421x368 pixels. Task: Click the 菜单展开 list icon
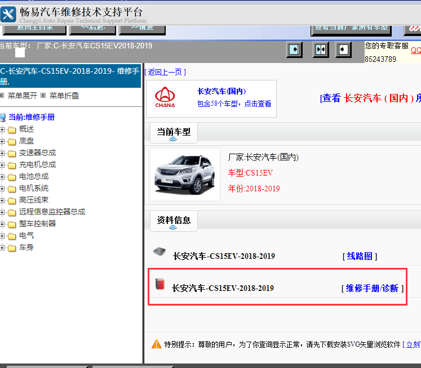point(2,96)
